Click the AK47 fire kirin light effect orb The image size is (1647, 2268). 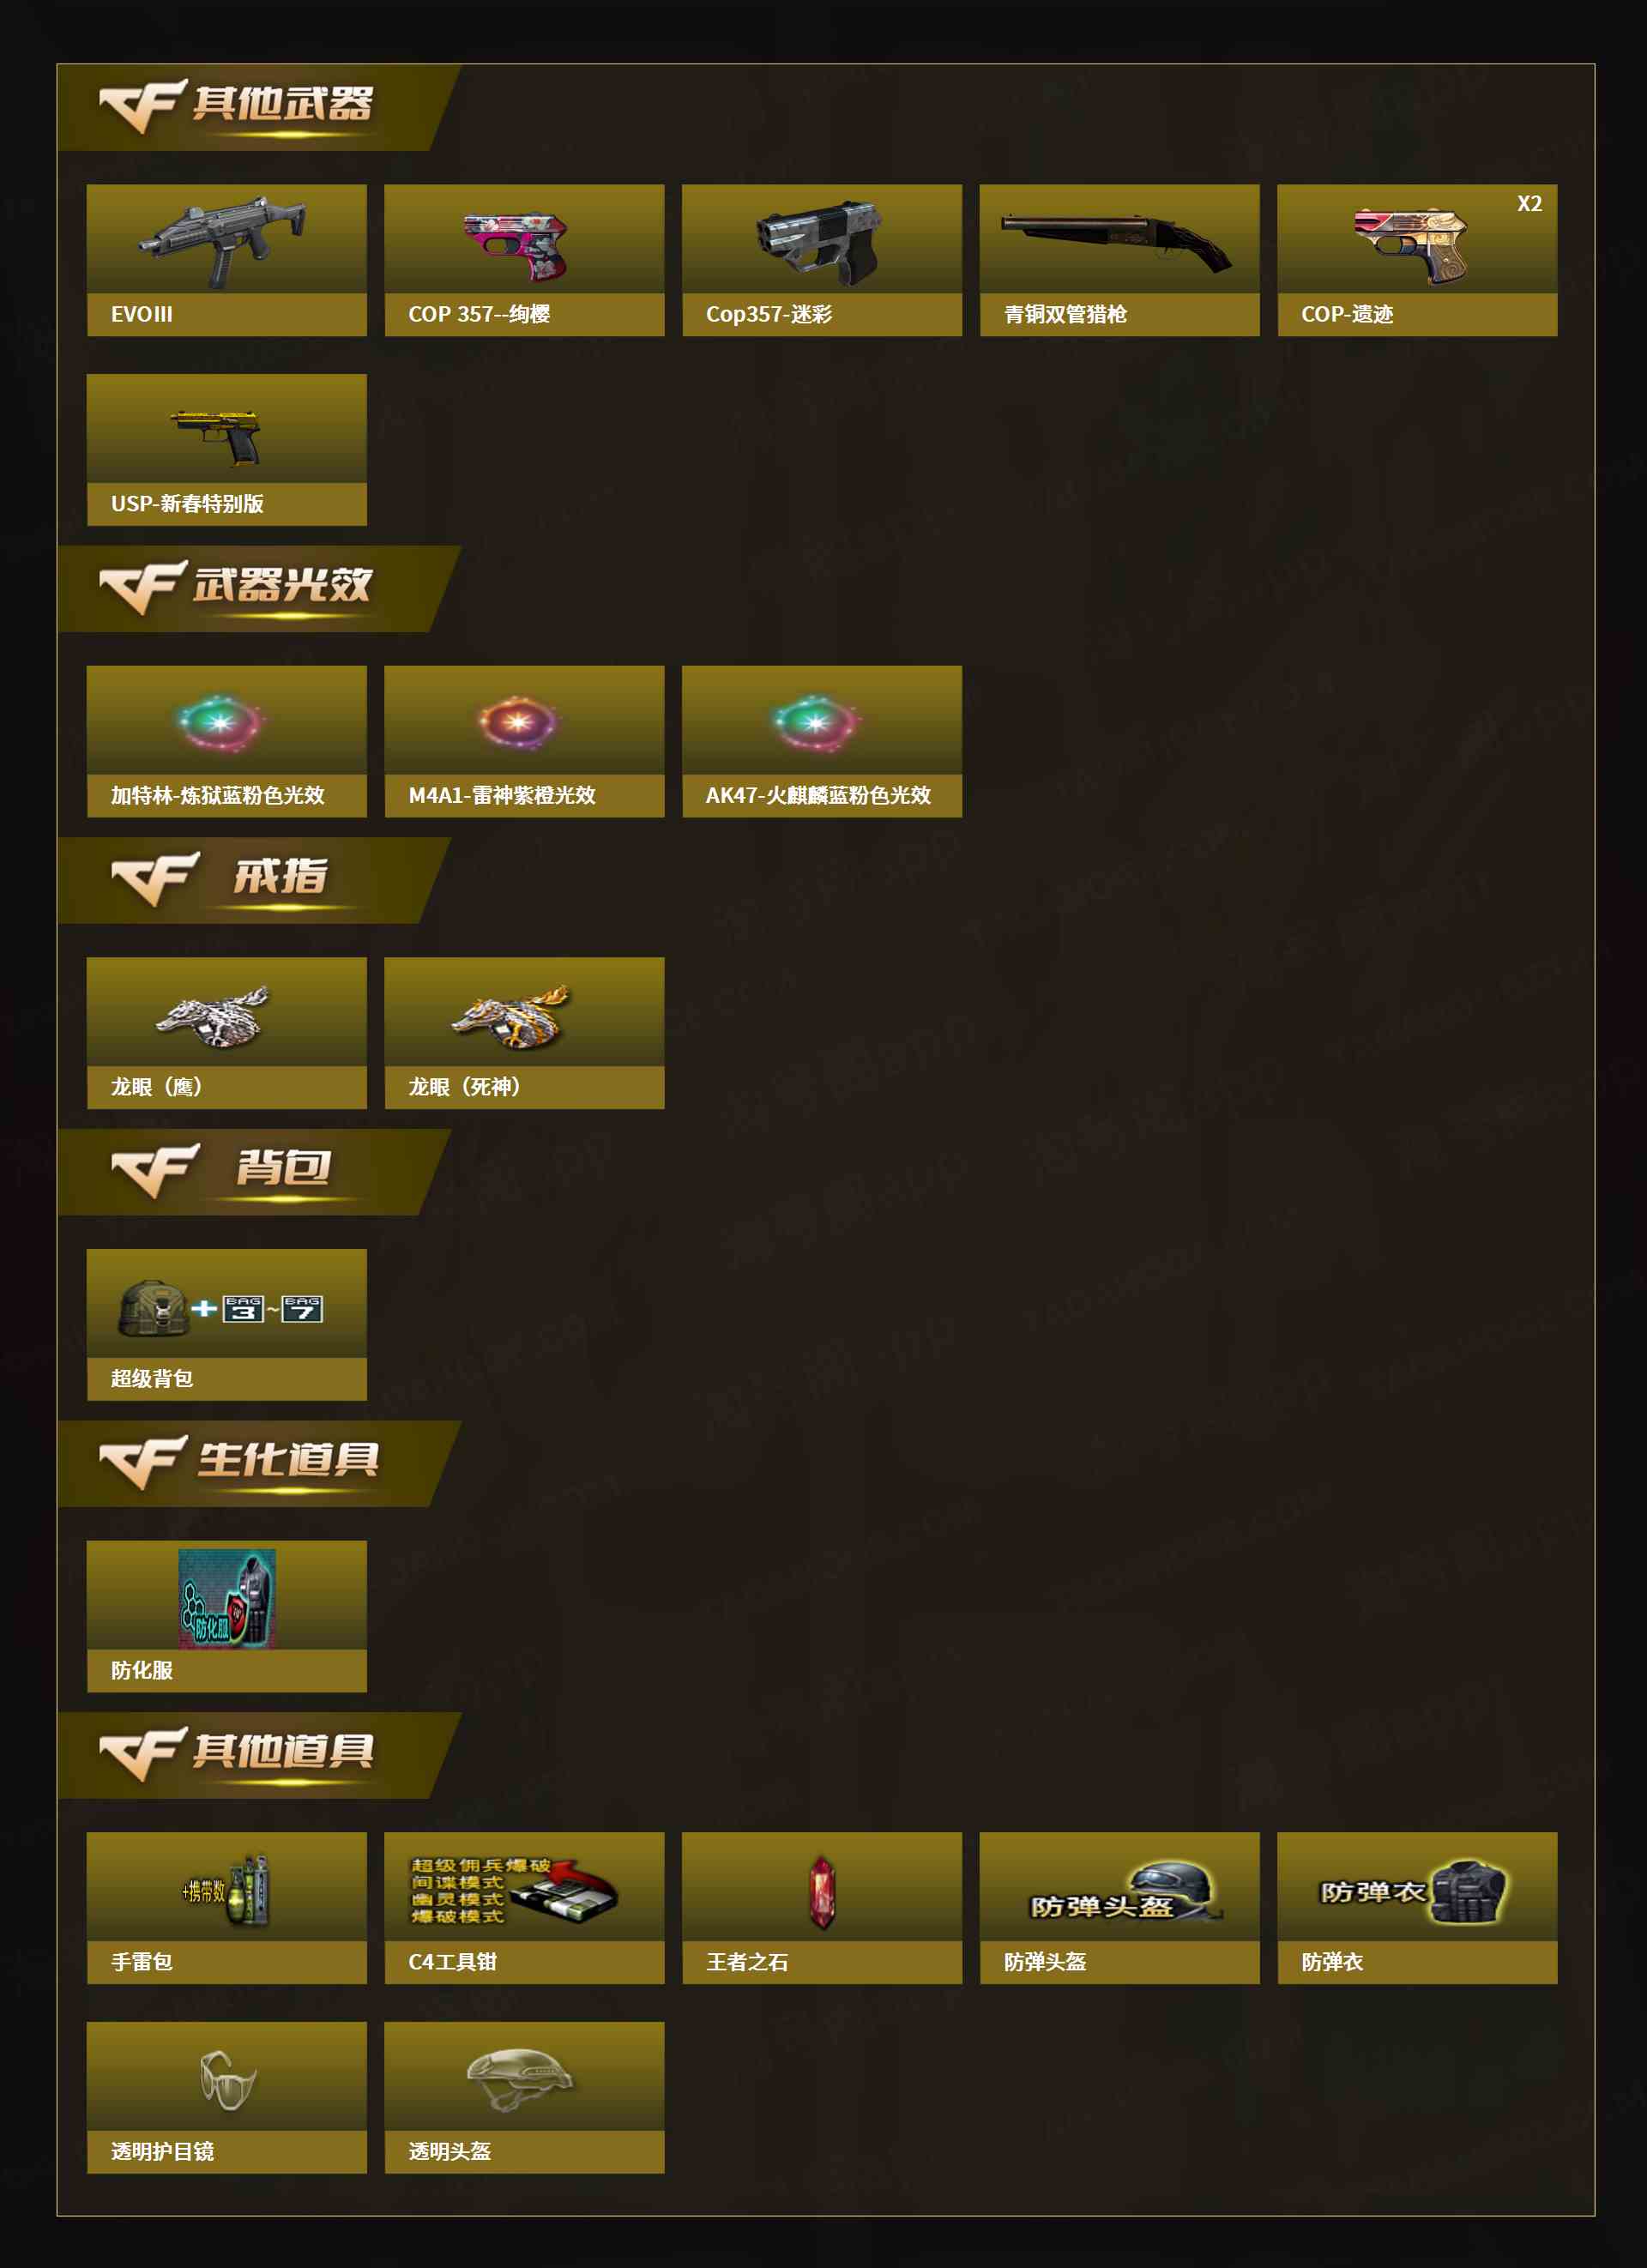pyautogui.click(x=816, y=722)
